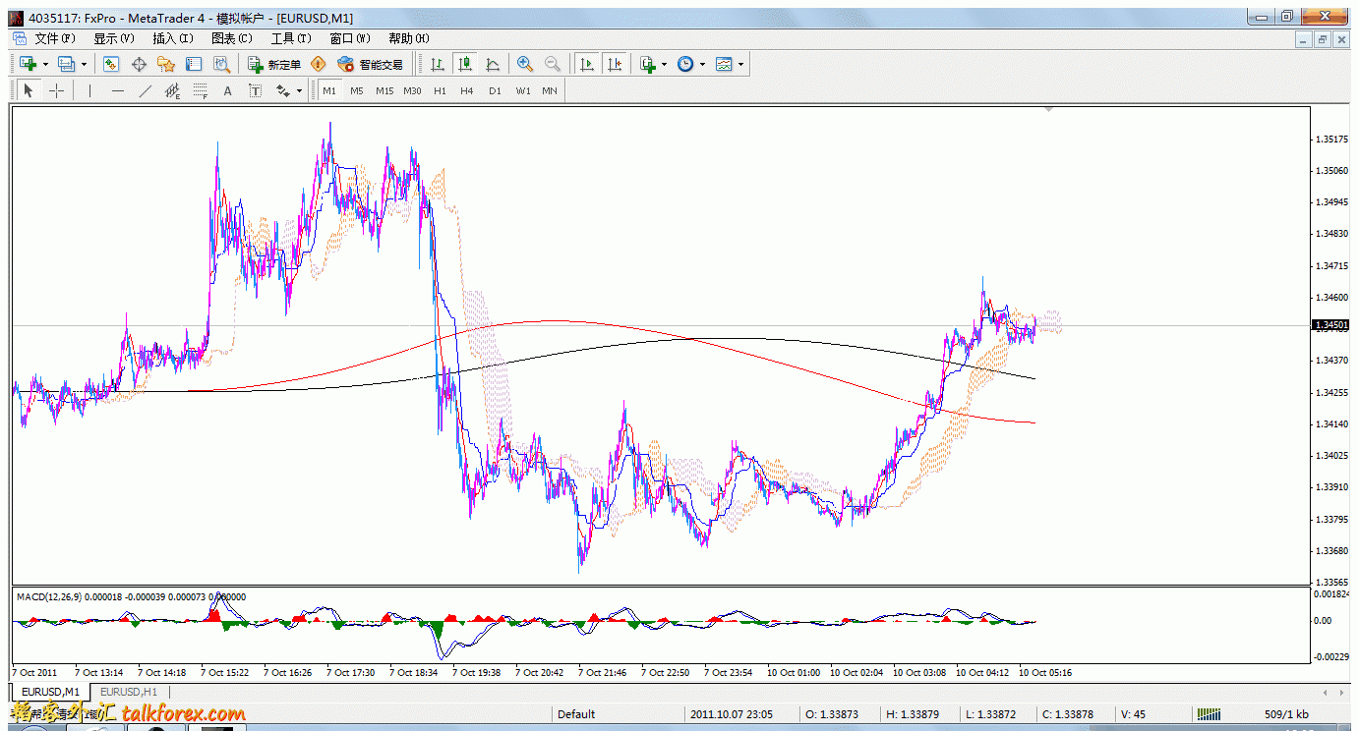Toggle chart auto scroll icon
The width and height of the screenshot is (1359, 731).
click(587, 64)
